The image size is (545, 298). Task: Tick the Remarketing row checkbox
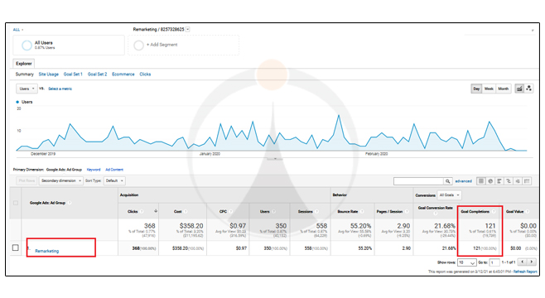pyautogui.click(x=15, y=248)
